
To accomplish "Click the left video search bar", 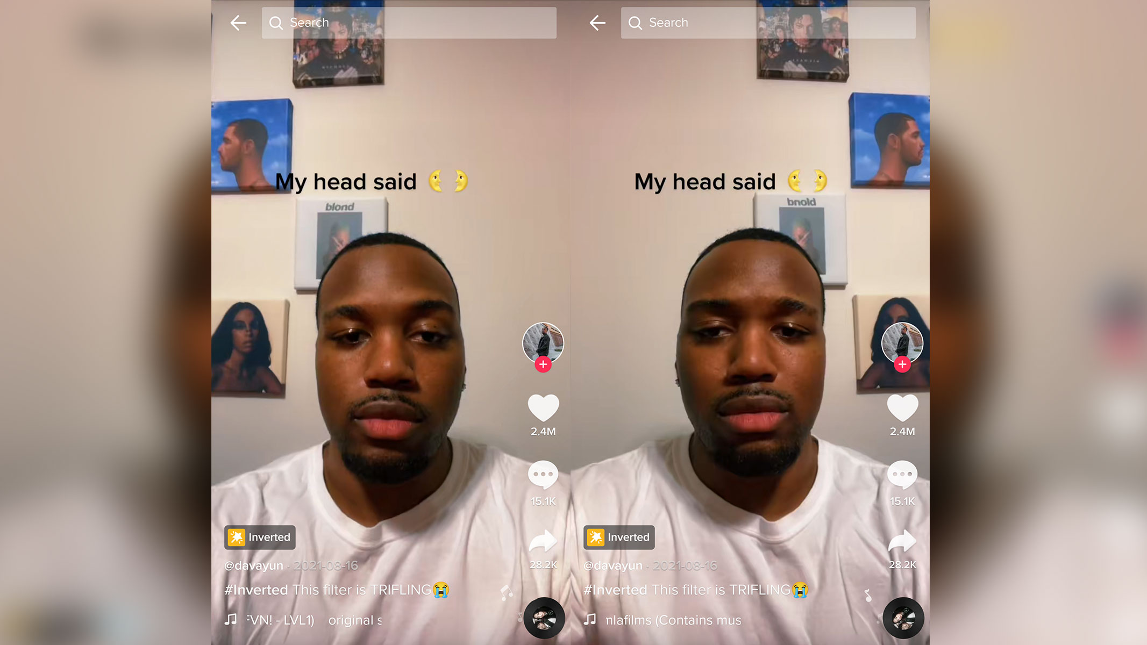I will pos(410,22).
